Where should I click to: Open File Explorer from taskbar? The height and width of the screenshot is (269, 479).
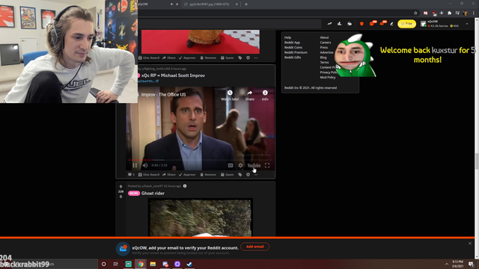tap(153, 264)
